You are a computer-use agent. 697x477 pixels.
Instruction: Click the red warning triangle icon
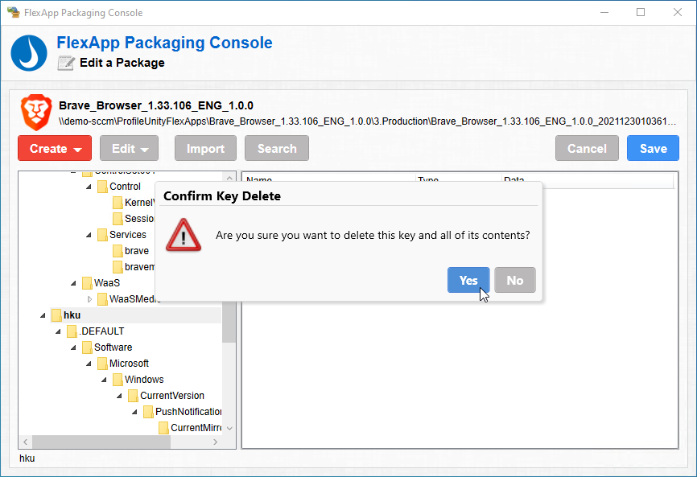[182, 235]
